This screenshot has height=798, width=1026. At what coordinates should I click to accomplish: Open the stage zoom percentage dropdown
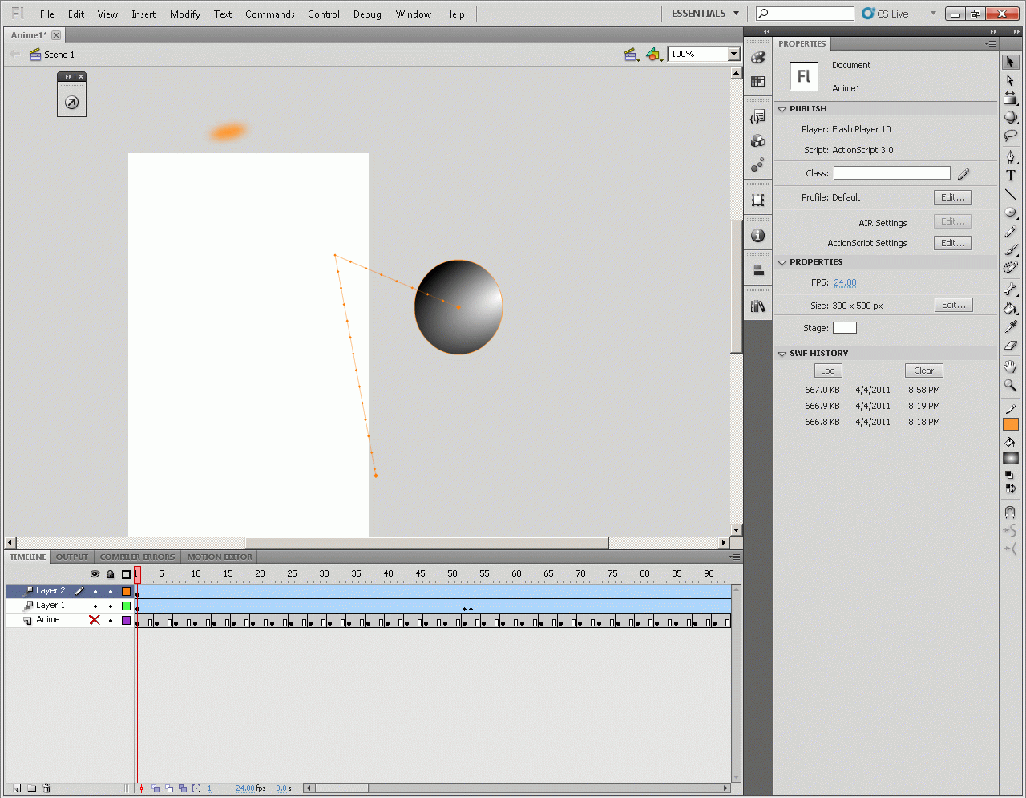733,54
